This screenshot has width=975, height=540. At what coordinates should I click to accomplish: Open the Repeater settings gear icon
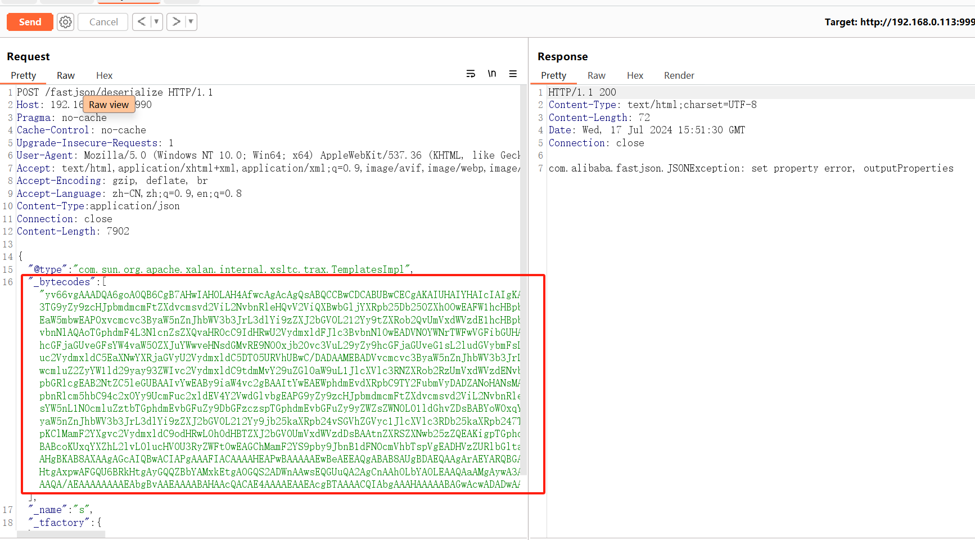point(65,21)
